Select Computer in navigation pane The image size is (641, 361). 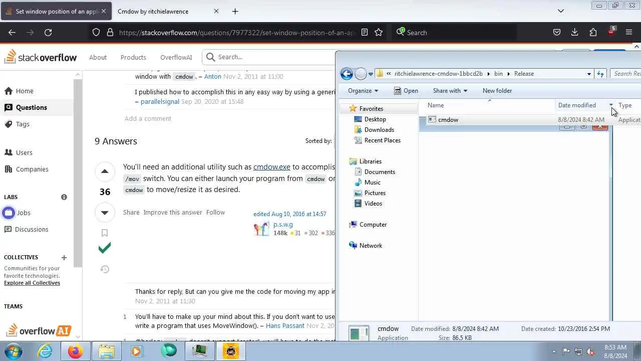(373, 225)
